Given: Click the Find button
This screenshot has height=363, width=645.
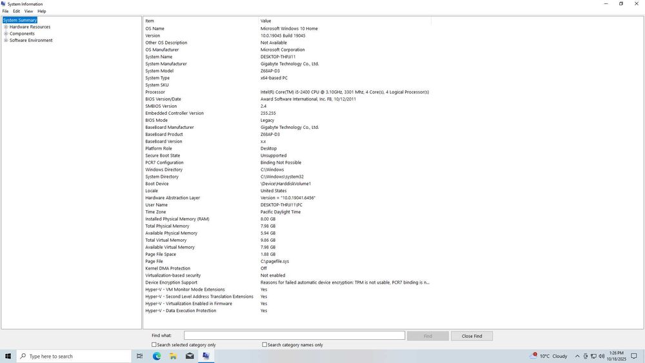Looking at the screenshot, I should point(428,336).
